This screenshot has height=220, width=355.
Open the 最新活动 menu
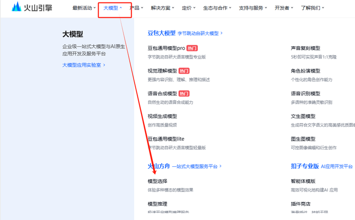point(84,8)
